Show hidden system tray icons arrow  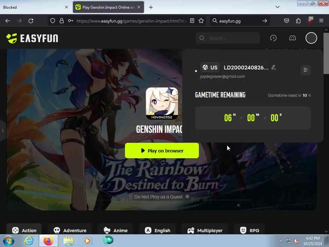(281, 241)
